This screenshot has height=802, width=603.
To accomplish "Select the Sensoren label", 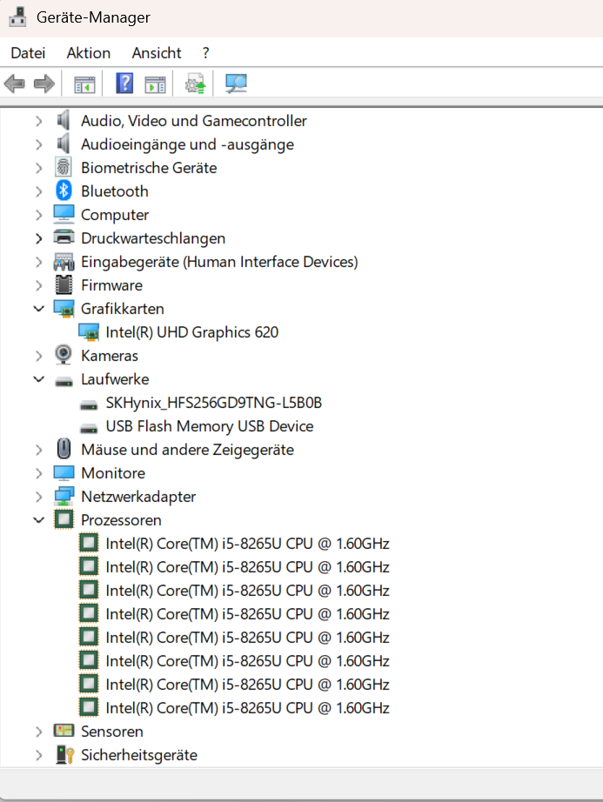I will click(x=112, y=732).
